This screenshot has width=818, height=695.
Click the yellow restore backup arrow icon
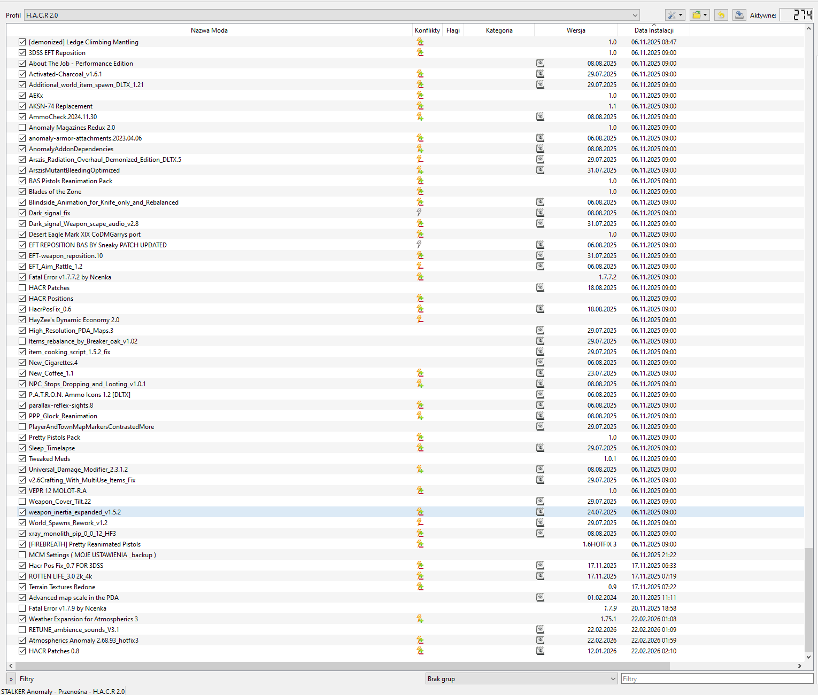721,15
